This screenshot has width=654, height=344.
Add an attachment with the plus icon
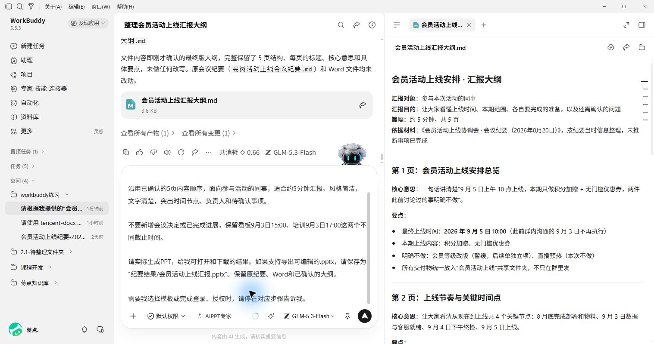133,316
